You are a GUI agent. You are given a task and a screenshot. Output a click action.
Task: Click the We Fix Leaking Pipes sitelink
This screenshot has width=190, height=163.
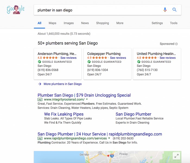[64, 114]
